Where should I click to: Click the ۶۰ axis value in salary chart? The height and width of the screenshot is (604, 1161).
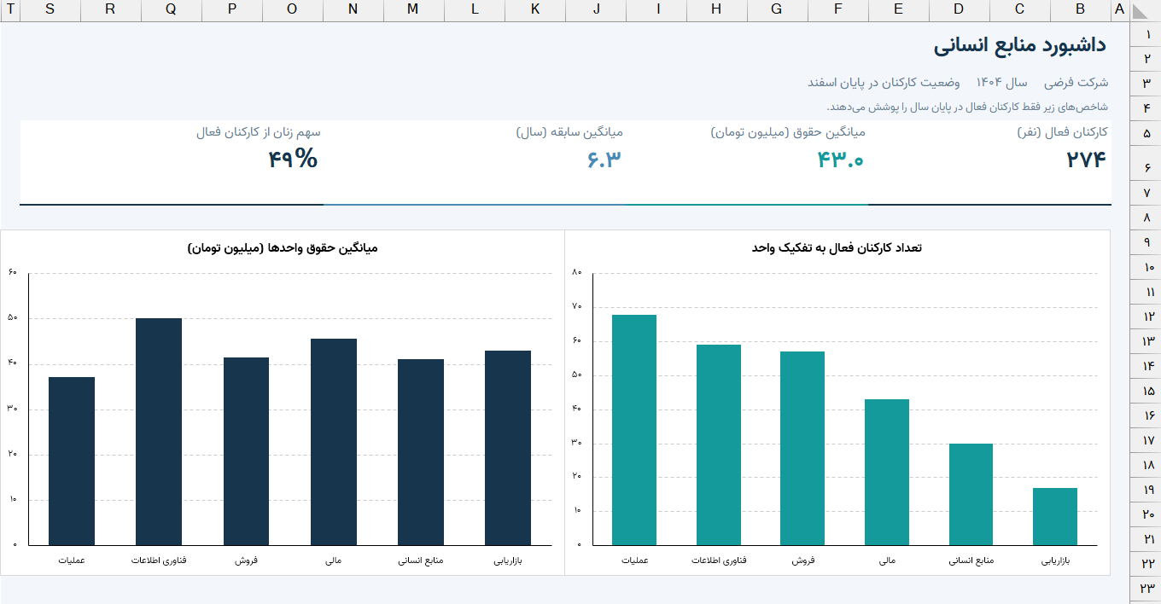pyautogui.click(x=12, y=272)
